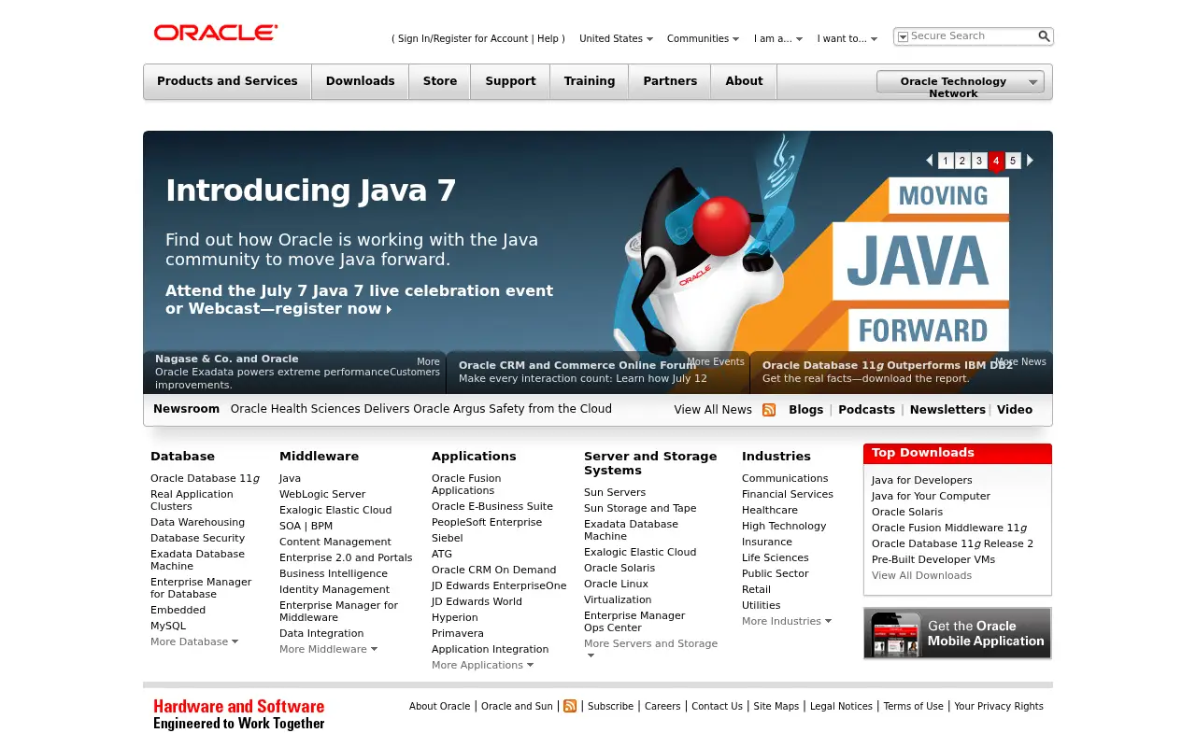
Task: Expand More Applications list
Action: pyautogui.click(x=482, y=665)
